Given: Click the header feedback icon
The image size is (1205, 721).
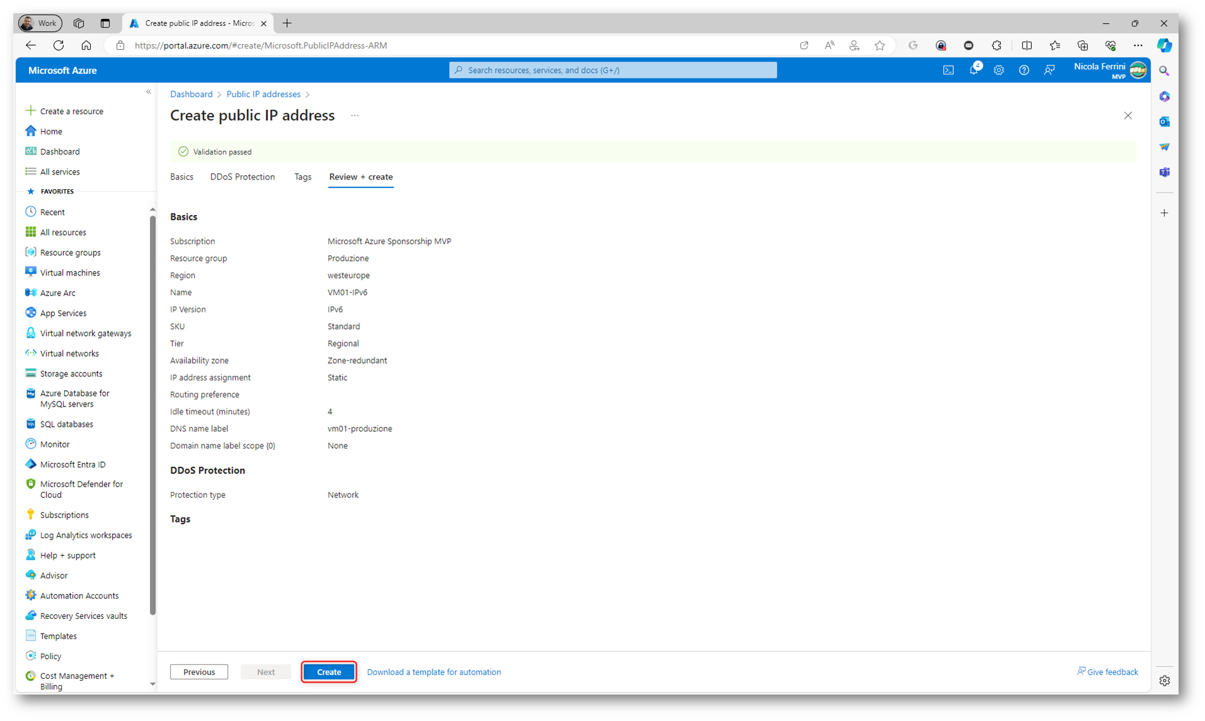Looking at the screenshot, I should [x=1049, y=70].
